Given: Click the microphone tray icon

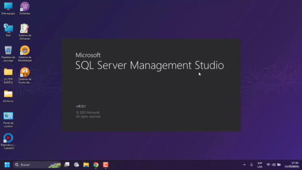Looking at the screenshot, I should click(252, 165).
